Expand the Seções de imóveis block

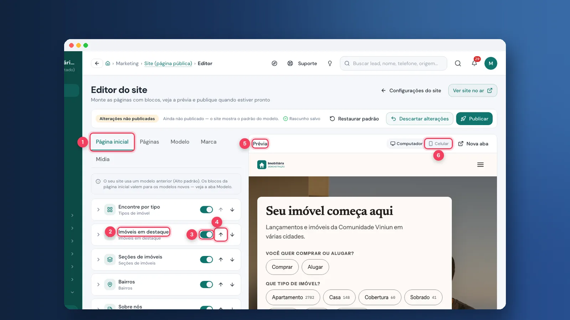point(98,260)
